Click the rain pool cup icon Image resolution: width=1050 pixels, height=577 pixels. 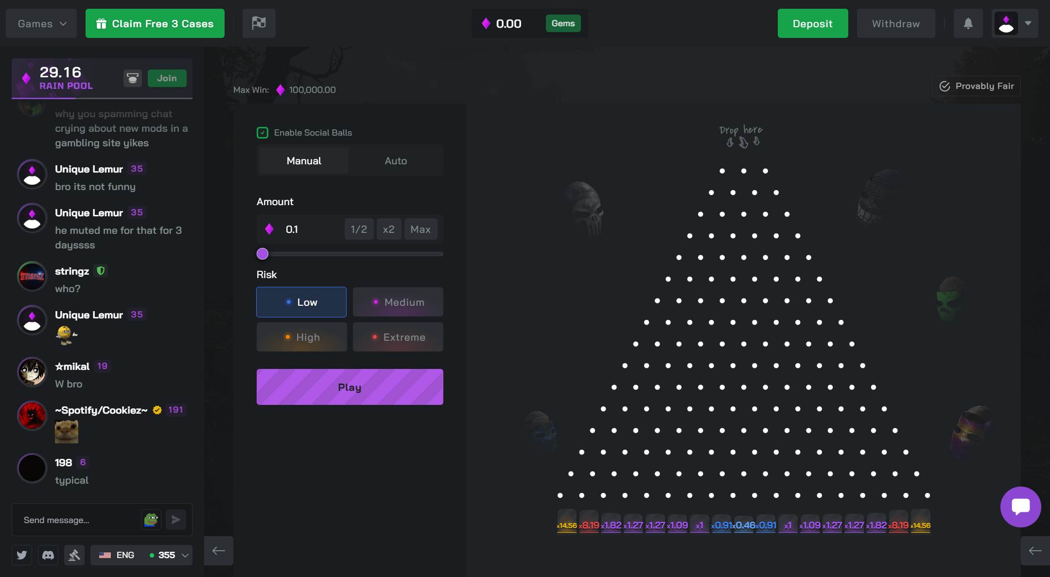pyautogui.click(x=132, y=78)
